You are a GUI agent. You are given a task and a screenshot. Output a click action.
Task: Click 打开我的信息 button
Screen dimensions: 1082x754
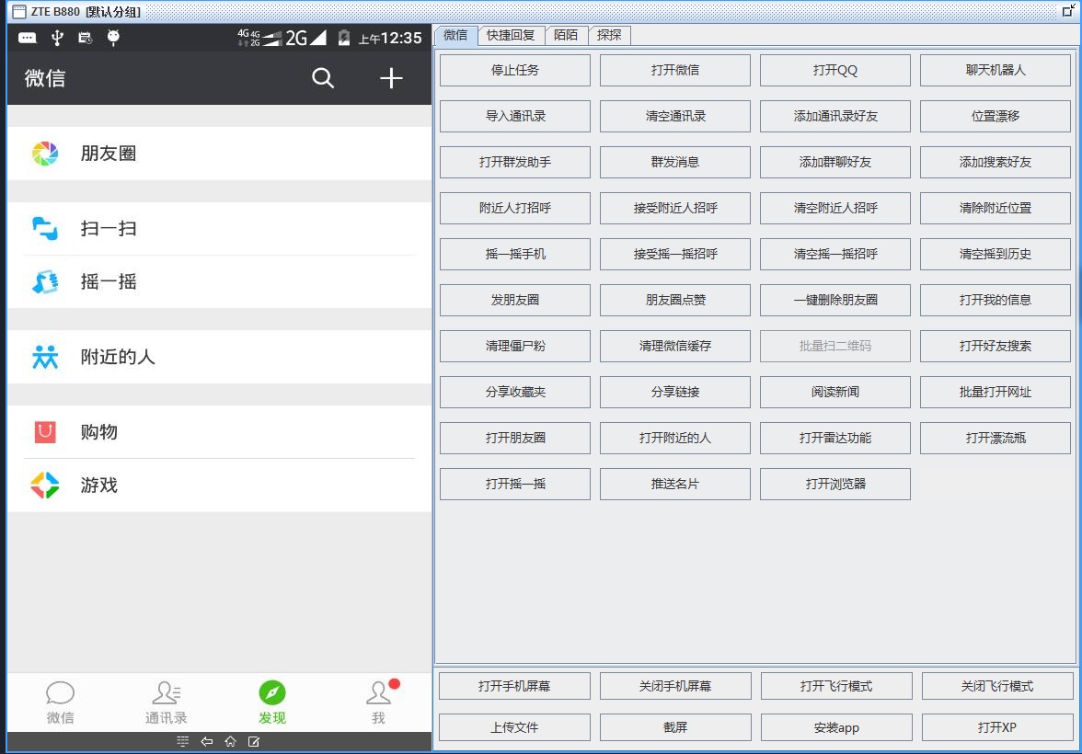click(x=996, y=300)
